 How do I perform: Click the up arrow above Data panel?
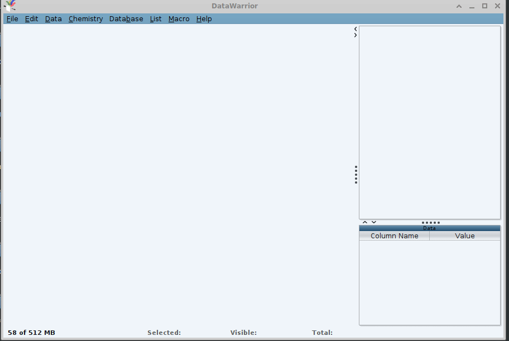[365, 222]
